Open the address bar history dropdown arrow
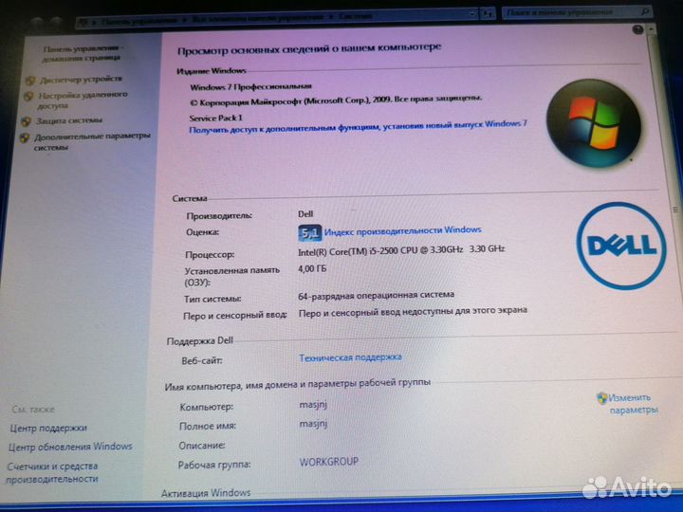Image resolution: width=683 pixels, height=512 pixels. point(473,14)
